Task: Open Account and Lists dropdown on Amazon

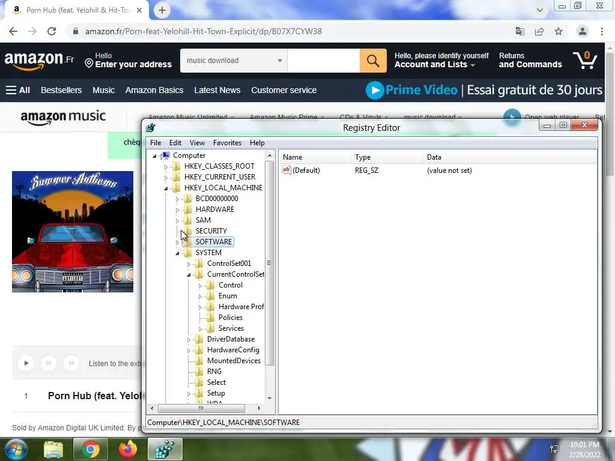Action: (441, 61)
